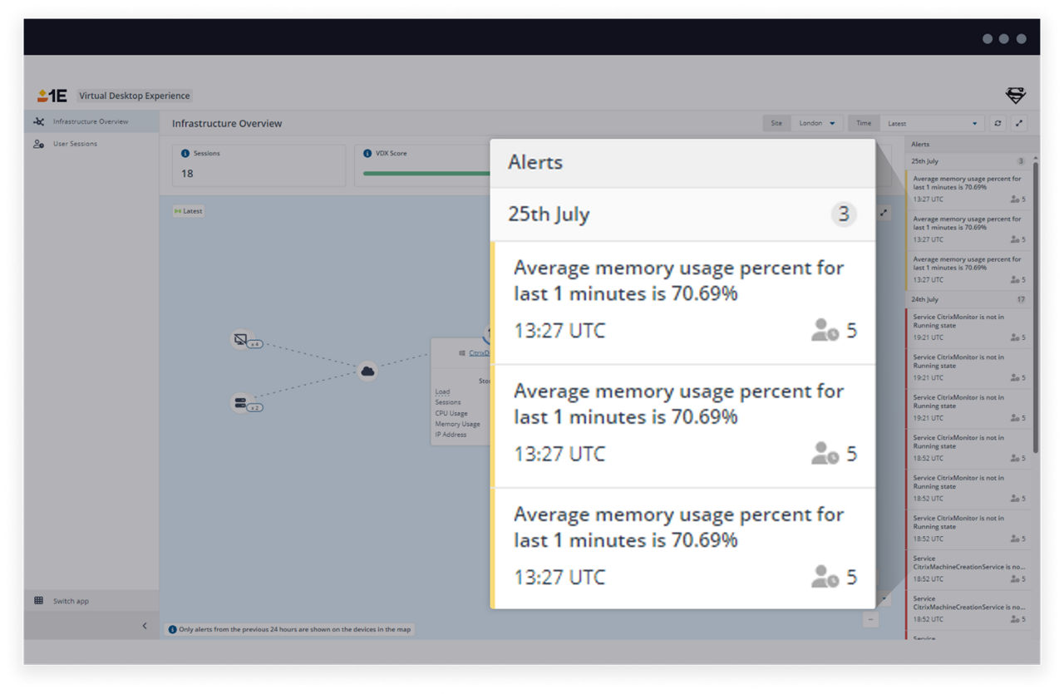
Task: Click the fullscreen icon beside the refresh button
Action: 1019,123
